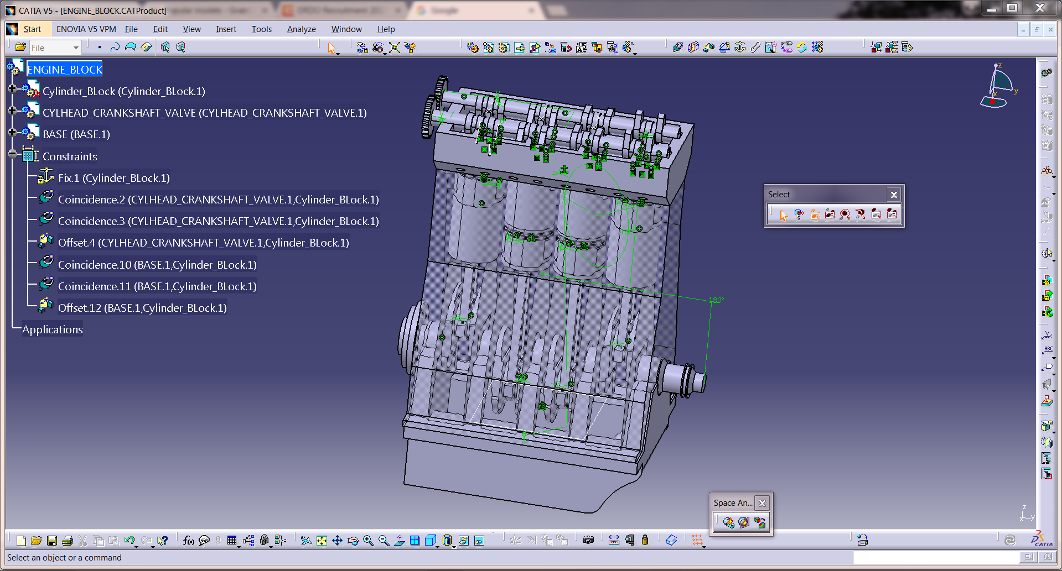Open the Start menu
Viewport: 1062px width, 571px height.
[x=32, y=29]
